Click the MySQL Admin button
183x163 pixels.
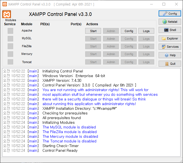click(x=111, y=39)
